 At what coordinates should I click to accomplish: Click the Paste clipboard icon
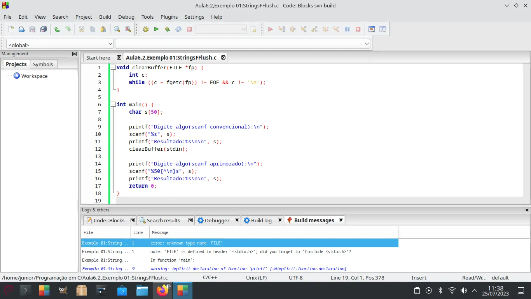pyautogui.click(x=103, y=29)
